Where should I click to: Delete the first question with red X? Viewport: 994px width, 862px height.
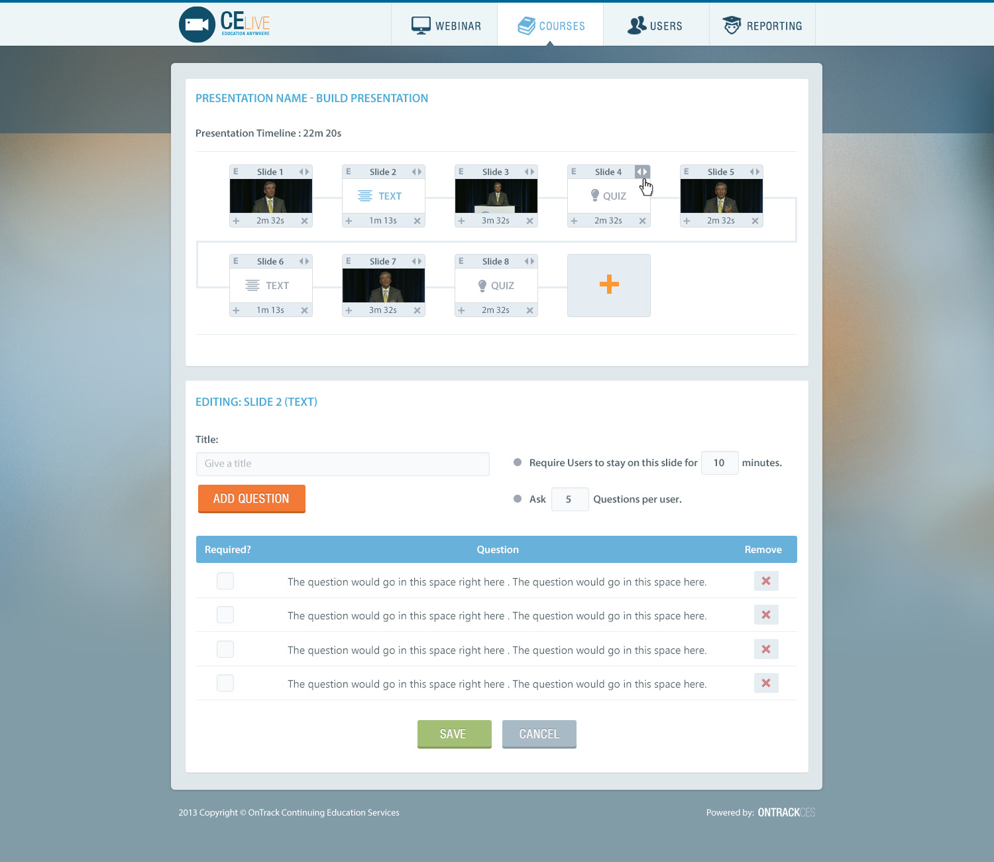[x=765, y=581]
